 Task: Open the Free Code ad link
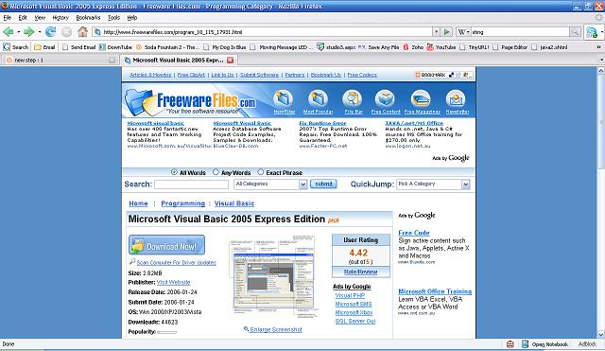click(x=414, y=233)
